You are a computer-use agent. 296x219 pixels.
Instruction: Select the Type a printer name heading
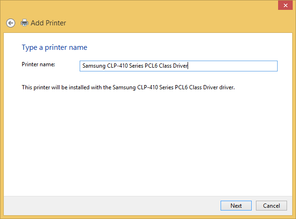(54, 47)
